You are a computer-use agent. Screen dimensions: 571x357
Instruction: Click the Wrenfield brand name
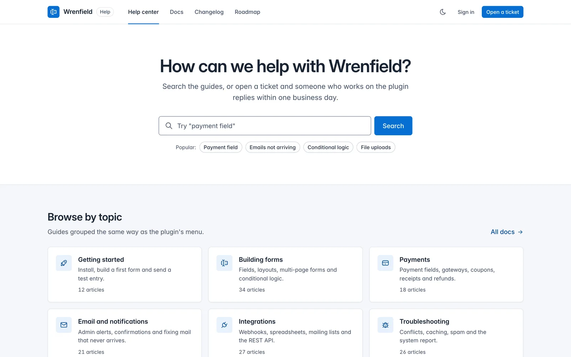tap(78, 12)
